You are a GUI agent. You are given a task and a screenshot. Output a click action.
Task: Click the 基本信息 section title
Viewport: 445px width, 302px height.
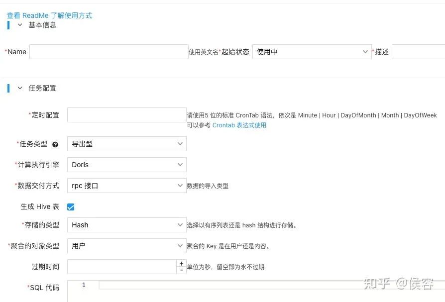point(42,25)
